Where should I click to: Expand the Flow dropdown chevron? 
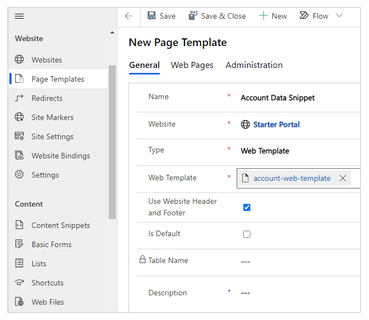pos(339,16)
